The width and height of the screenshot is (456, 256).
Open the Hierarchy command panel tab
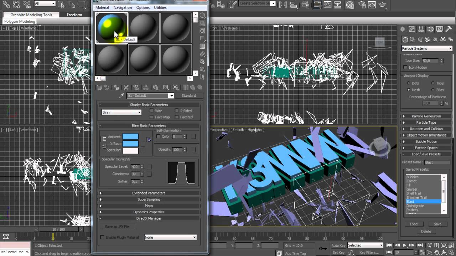coord(421,30)
